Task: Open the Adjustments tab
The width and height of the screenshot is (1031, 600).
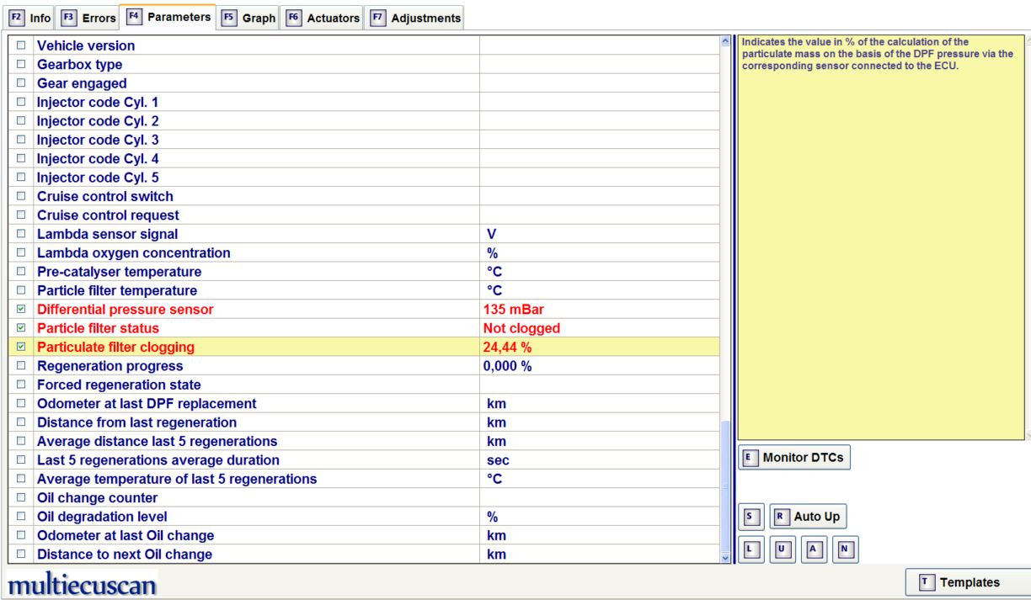Action: tap(416, 17)
